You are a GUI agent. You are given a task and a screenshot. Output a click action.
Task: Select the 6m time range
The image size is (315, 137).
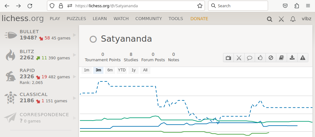(x=110, y=70)
